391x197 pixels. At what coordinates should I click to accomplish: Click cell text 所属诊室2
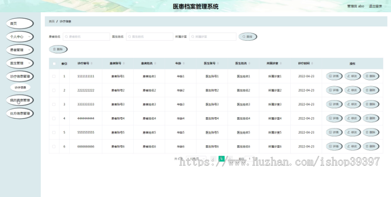[275, 90]
